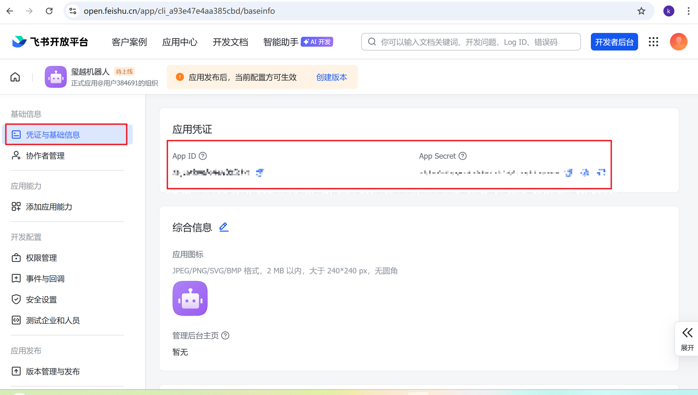698x395 pixels.
Task: Focus the documentation search field
Action: coord(471,42)
